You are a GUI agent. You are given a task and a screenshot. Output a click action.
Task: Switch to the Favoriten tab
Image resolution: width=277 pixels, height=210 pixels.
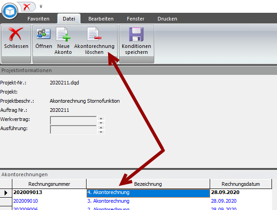pyautogui.click(x=38, y=19)
